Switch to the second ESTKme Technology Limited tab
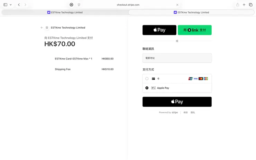The width and height of the screenshot is (256, 160). click(x=191, y=12)
